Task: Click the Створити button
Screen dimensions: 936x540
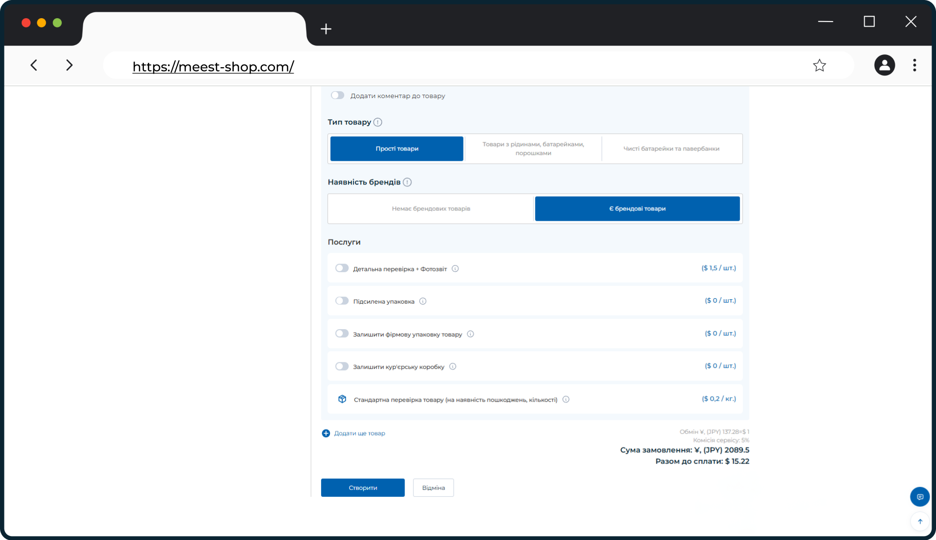Action: coord(363,488)
